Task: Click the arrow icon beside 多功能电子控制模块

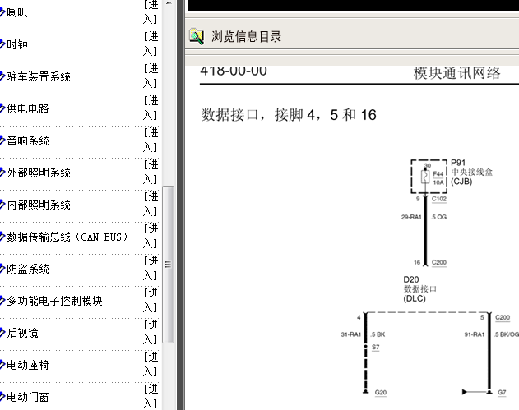Action: pyautogui.click(x=2, y=302)
